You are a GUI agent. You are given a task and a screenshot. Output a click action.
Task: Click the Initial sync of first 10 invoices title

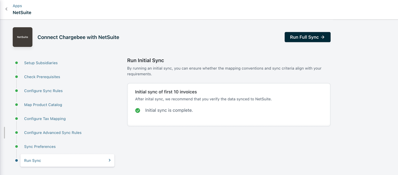tap(166, 92)
